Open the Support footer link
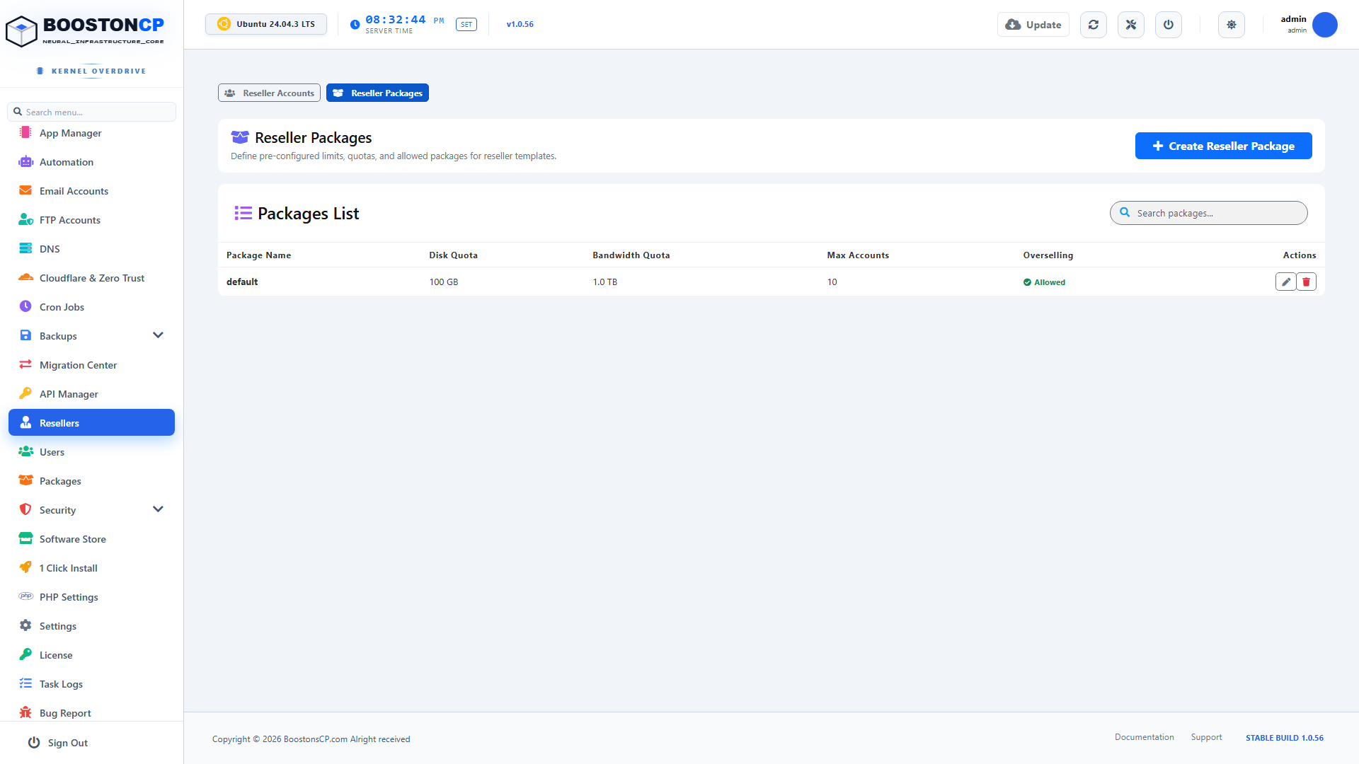Screen dimensions: 1359x764 tap(1206, 737)
